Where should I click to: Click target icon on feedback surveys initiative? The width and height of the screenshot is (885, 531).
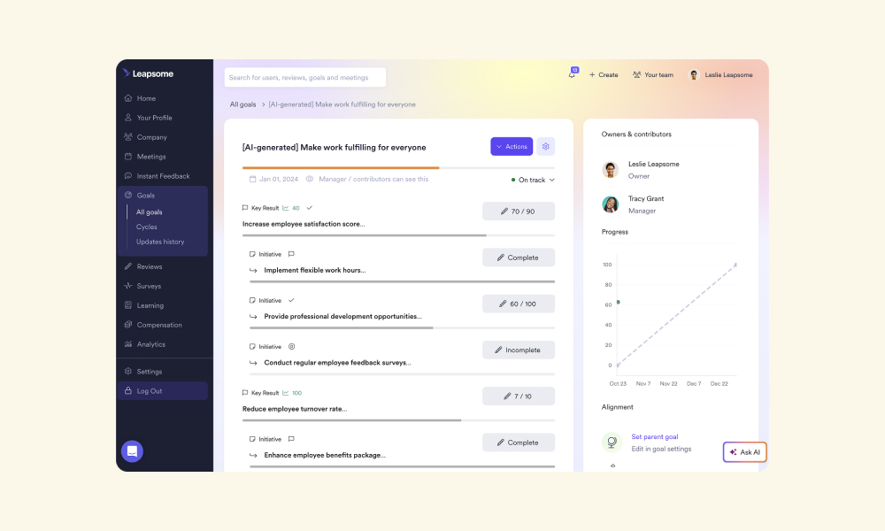pos(291,346)
